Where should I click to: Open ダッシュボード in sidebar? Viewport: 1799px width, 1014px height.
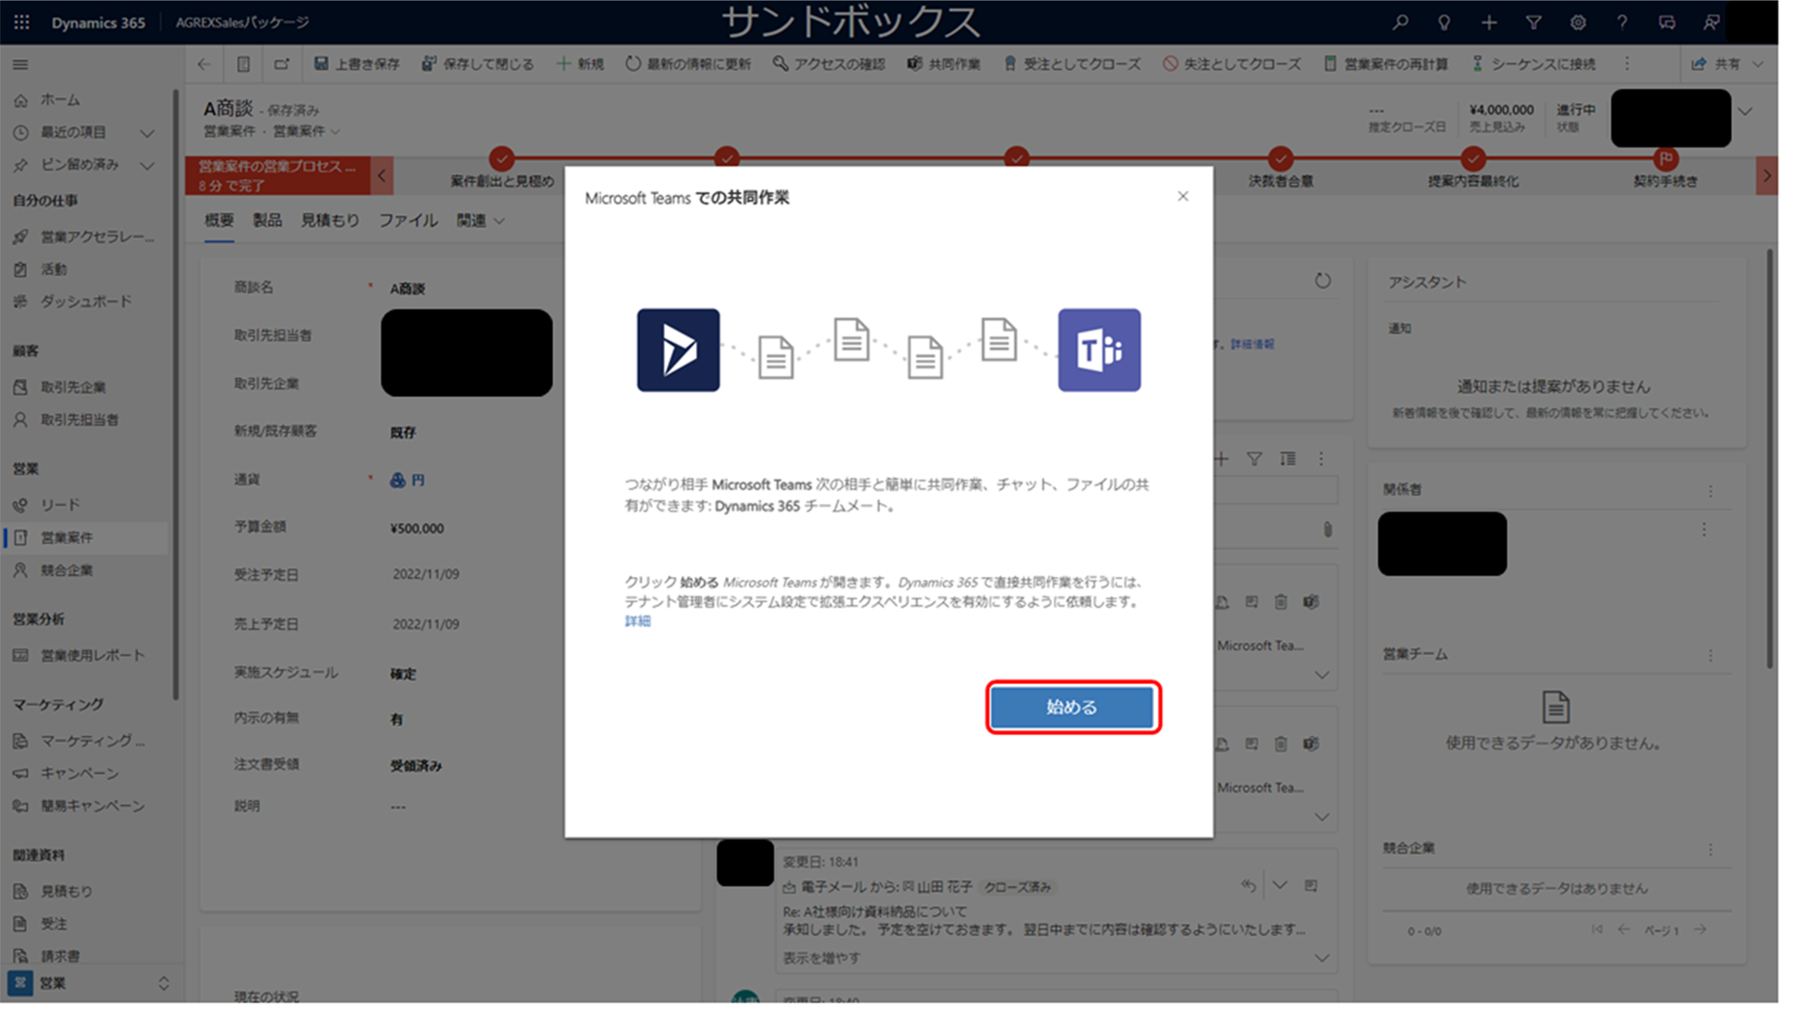click(x=85, y=302)
